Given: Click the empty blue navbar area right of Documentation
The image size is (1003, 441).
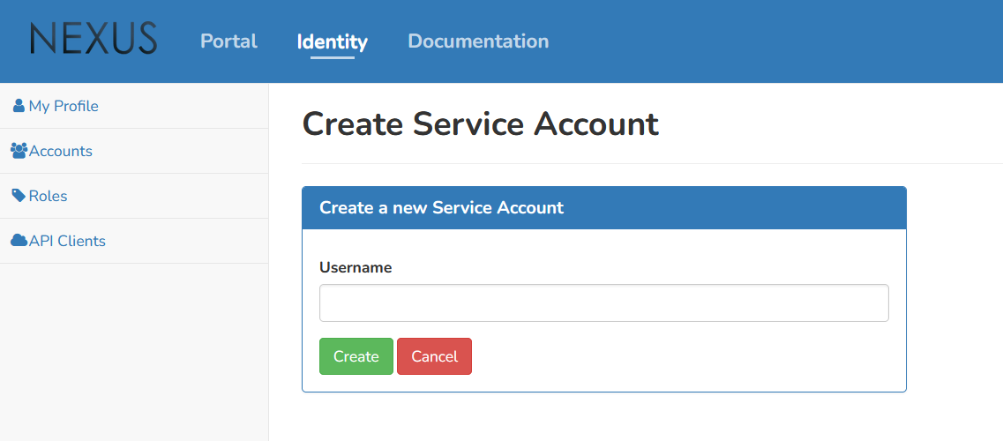Looking at the screenshot, I should pos(776,41).
